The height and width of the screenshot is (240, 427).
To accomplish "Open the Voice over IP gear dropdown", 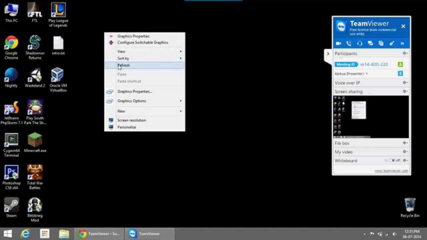I will click(405, 83).
